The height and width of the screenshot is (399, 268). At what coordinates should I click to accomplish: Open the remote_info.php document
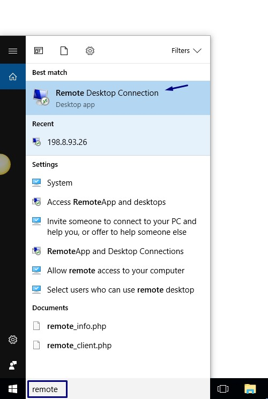(x=118, y=326)
